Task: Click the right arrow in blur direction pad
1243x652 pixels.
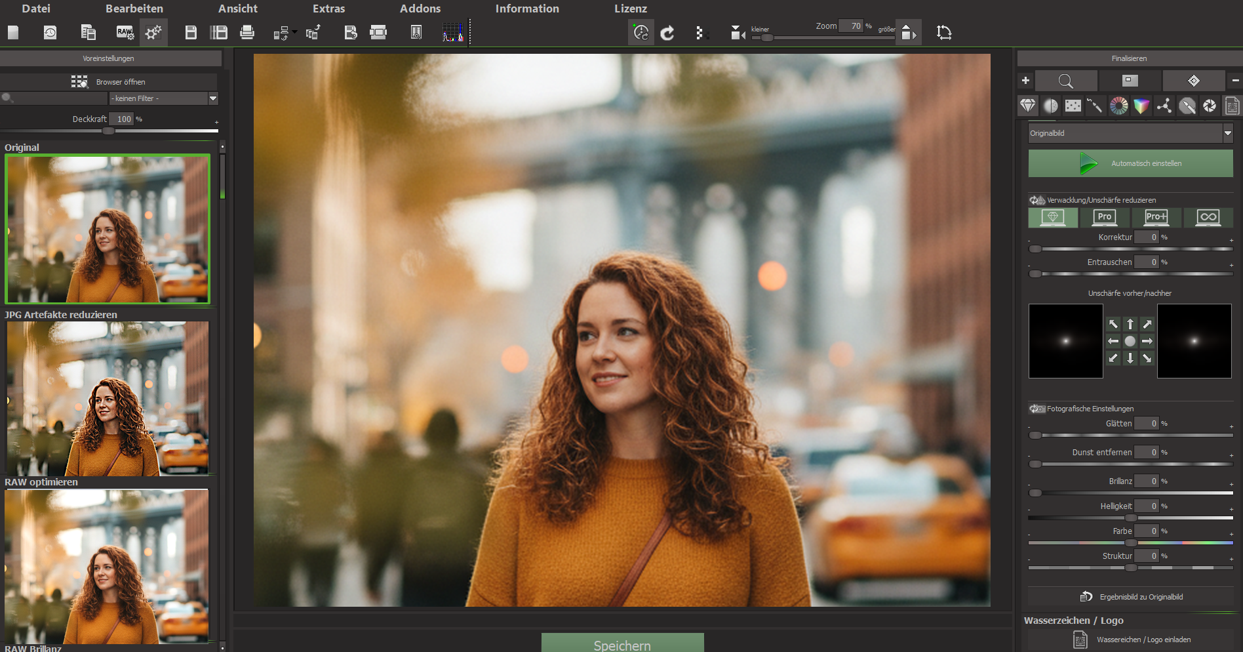Action: coord(1147,341)
